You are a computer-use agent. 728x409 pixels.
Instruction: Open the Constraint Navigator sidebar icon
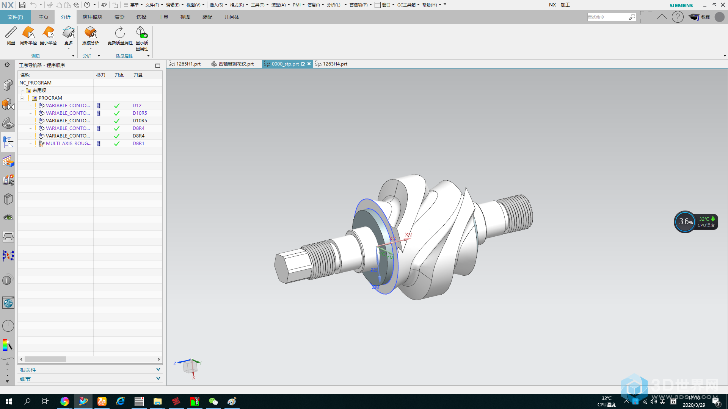click(8, 104)
